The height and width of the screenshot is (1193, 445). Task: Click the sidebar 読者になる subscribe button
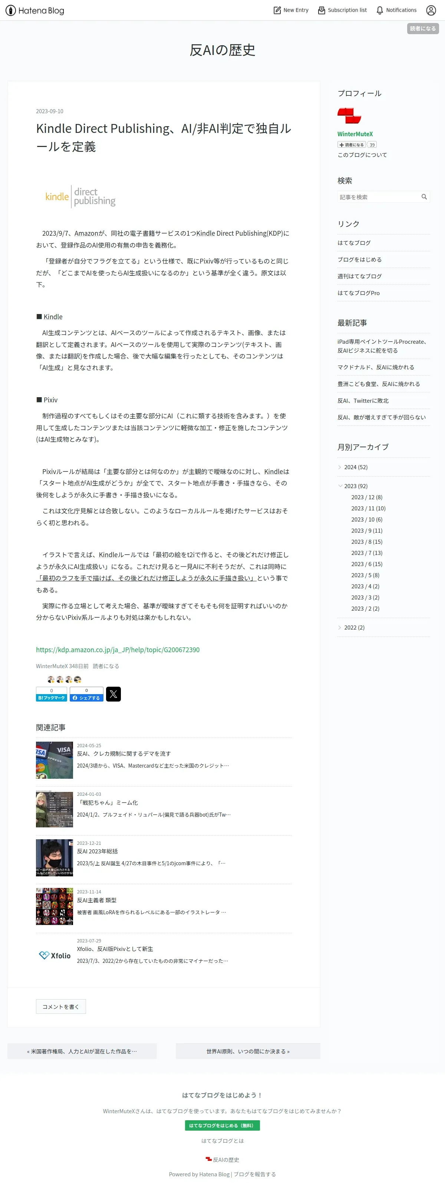coord(352,144)
